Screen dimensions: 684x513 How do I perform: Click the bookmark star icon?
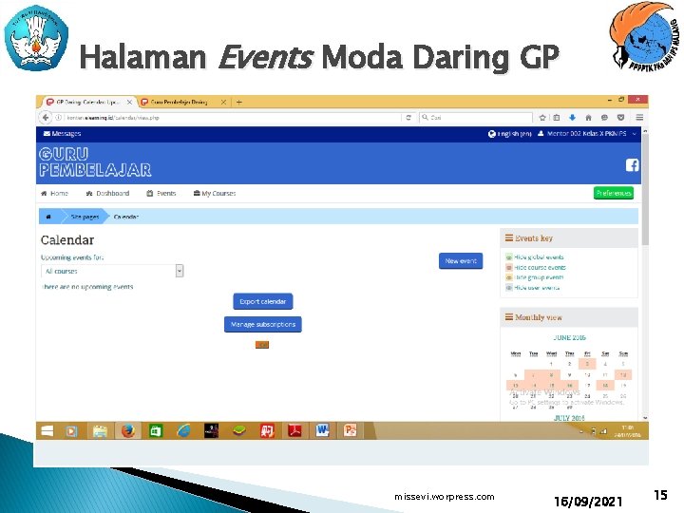pyautogui.click(x=542, y=118)
